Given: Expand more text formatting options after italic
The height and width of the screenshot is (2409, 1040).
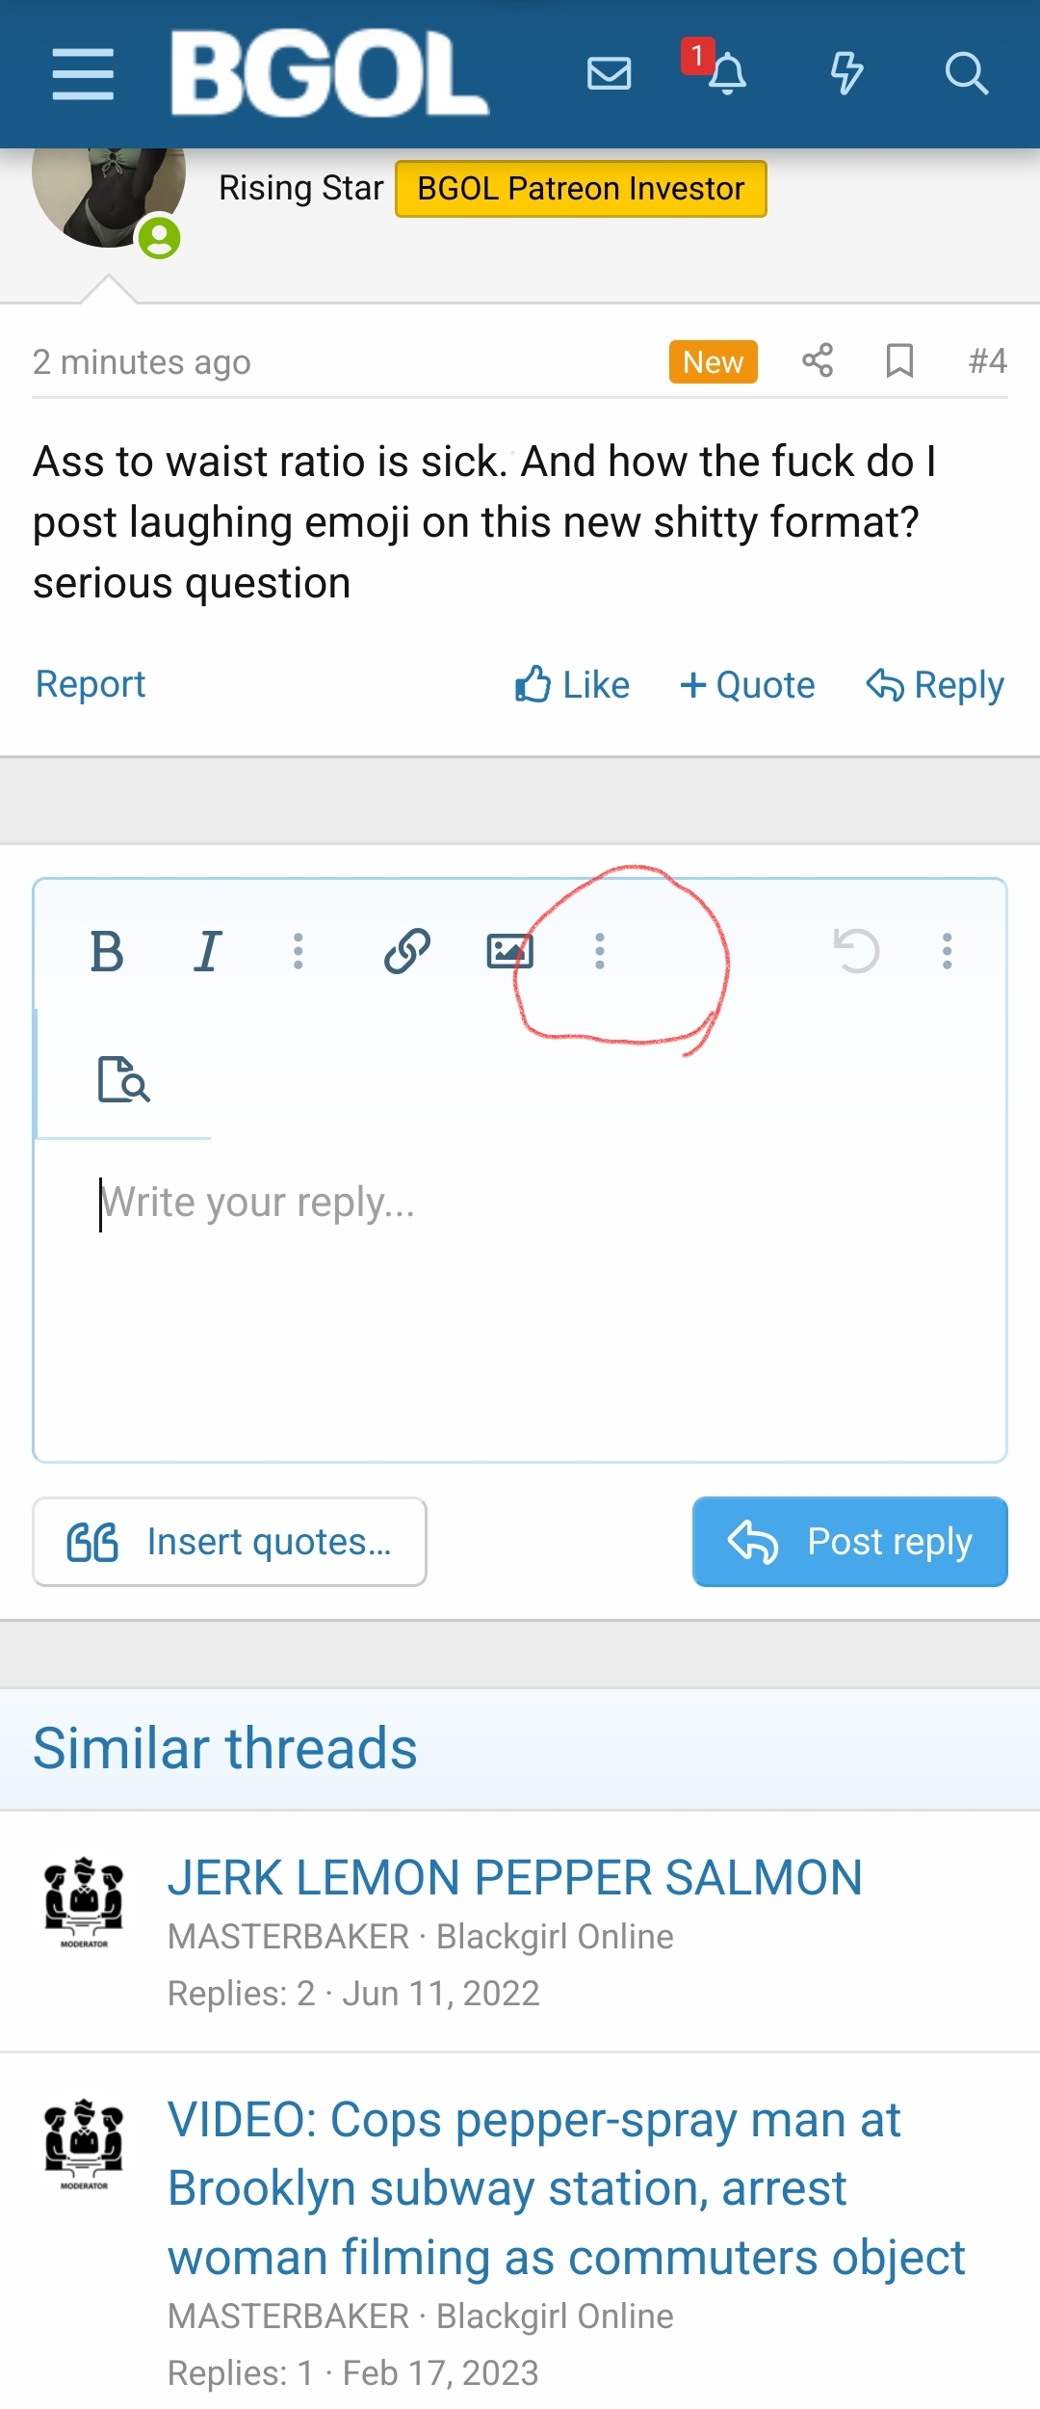Looking at the screenshot, I should (299, 952).
